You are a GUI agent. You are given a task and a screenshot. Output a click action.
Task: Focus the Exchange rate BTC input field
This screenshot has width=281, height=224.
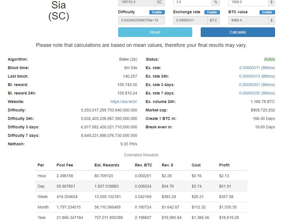190,20
